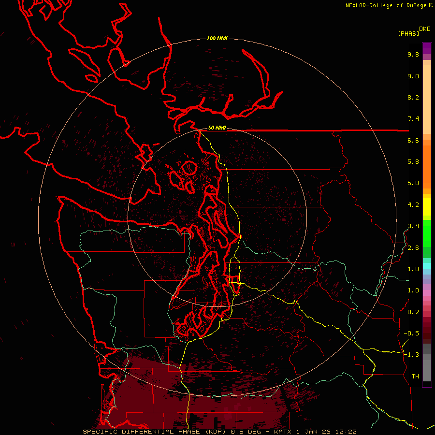The width and height of the screenshot is (435, 435).
Task: Click the 1.0 legend value
Action: pyautogui.click(x=413, y=290)
